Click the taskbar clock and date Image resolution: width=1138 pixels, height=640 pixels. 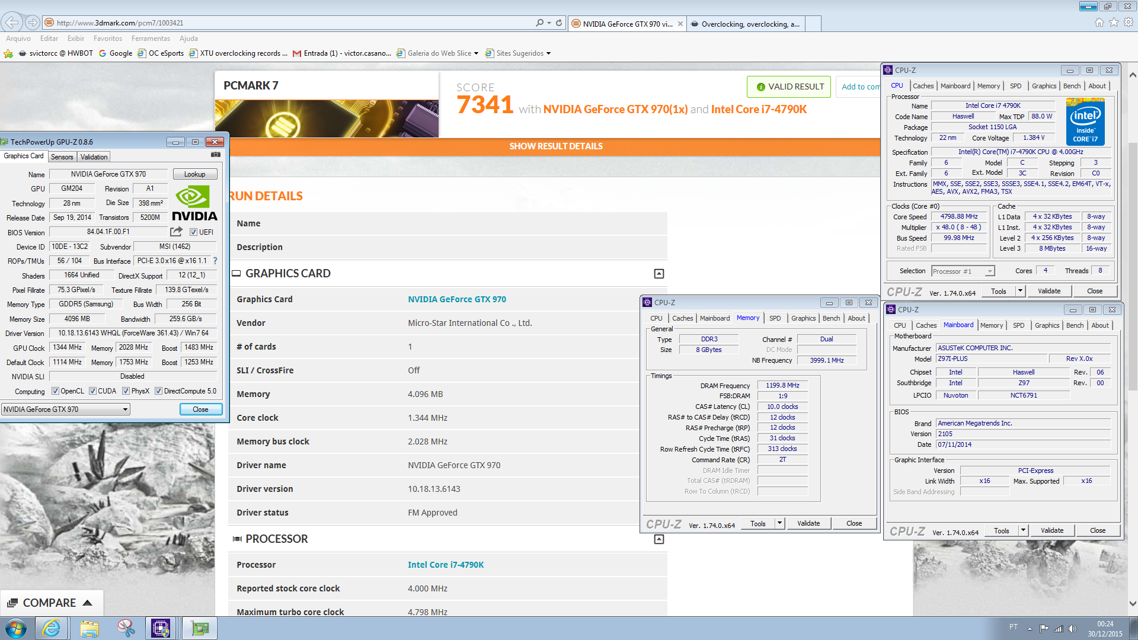[1105, 629]
